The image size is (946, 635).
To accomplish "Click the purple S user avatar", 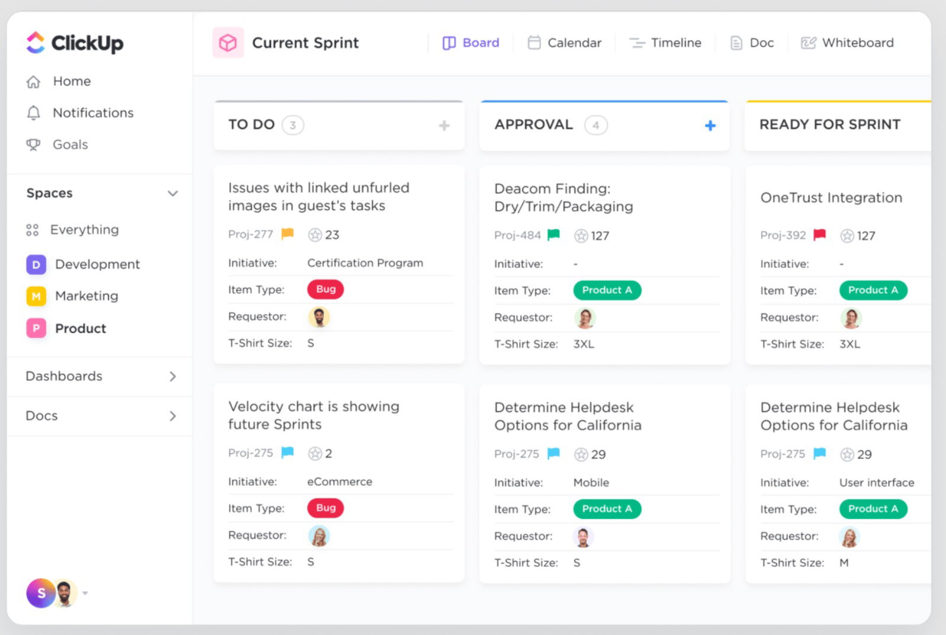I will click(41, 593).
